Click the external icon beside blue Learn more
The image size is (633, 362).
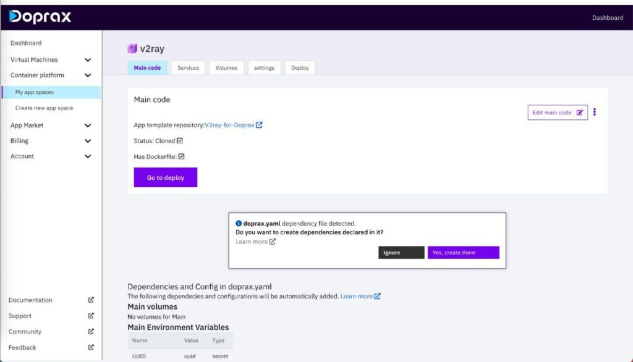378,297
